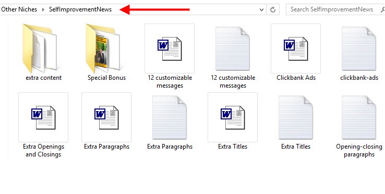
Task: Select the 'Opening-closing paragraphs' text file icon
Action: [x=359, y=117]
